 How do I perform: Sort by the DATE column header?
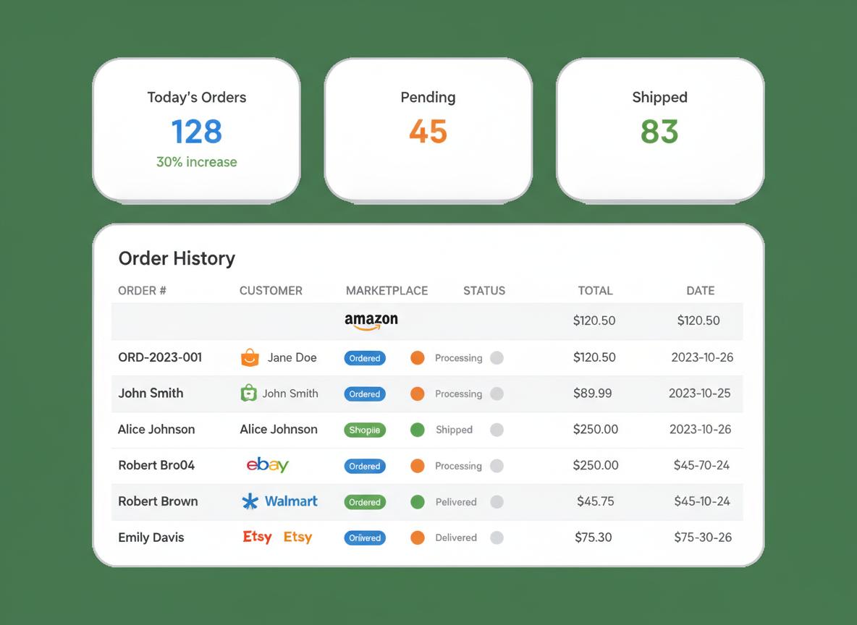(700, 291)
